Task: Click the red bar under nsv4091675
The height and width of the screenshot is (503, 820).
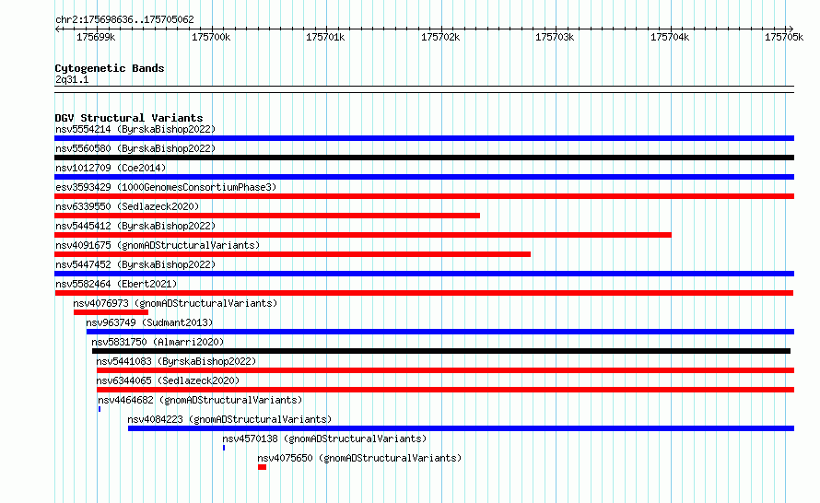Action: 292,254
